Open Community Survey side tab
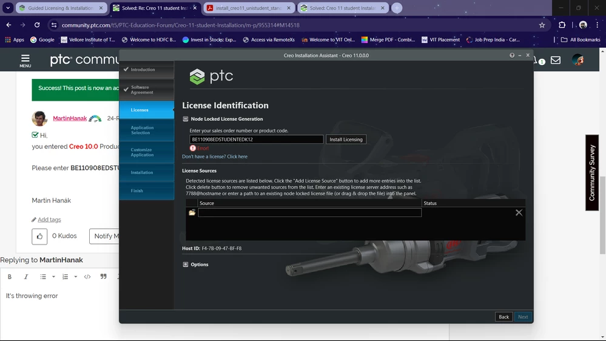 tap(591, 172)
